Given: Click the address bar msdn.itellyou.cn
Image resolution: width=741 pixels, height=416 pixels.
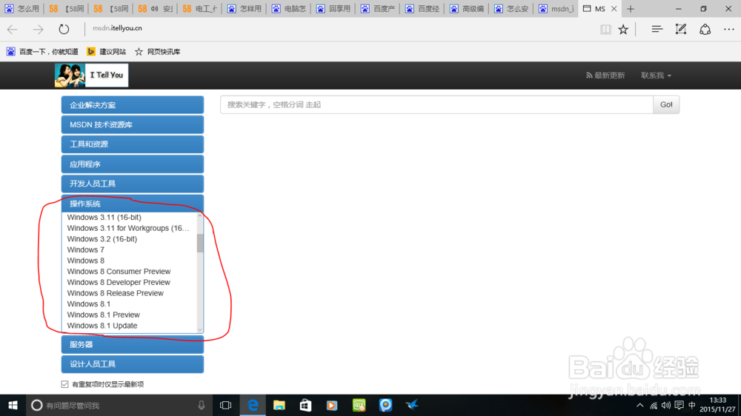Looking at the screenshot, I should (117, 28).
